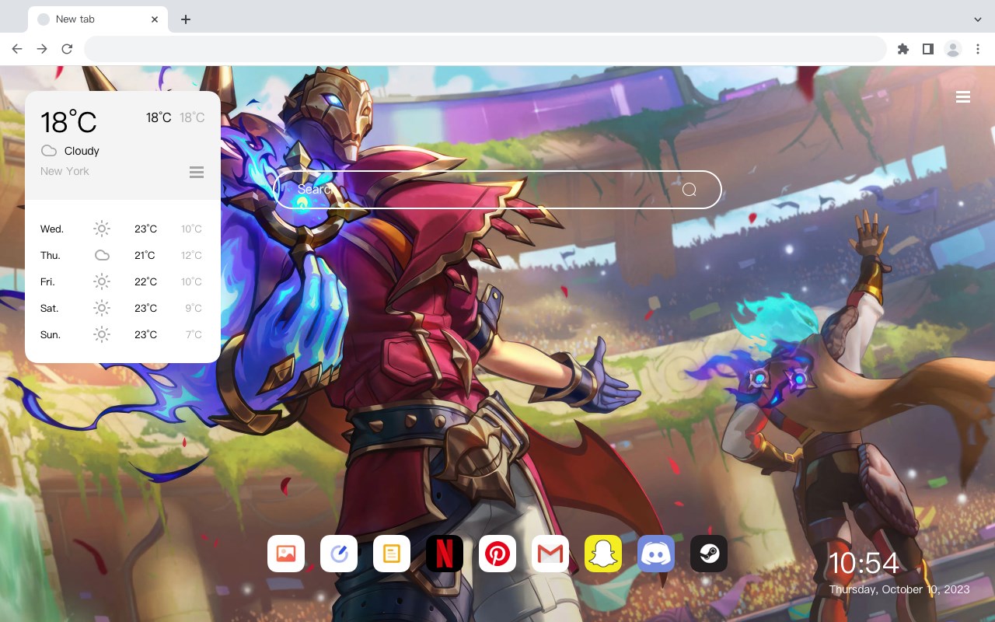
Task: Open a new browser tab
Action: [x=185, y=19]
